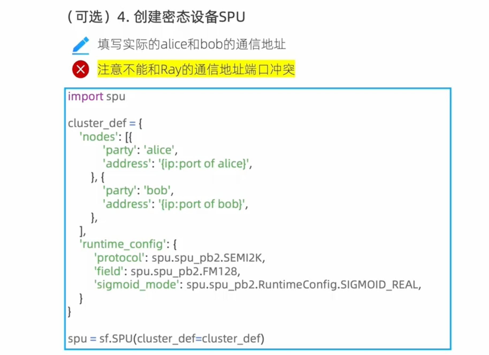This screenshot has height=355, width=489.
Task: Click the 'protocol' key in runtime config
Action: [x=119, y=258]
